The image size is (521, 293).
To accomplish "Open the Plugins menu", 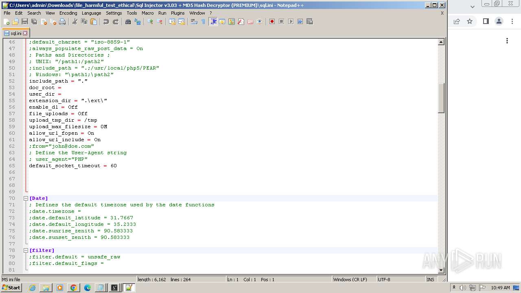I will click(x=178, y=13).
